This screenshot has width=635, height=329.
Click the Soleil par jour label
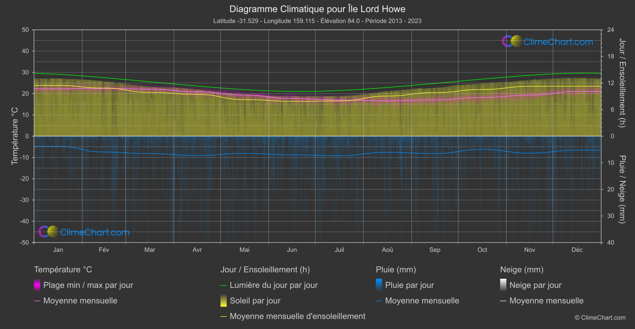pyautogui.click(x=255, y=301)
